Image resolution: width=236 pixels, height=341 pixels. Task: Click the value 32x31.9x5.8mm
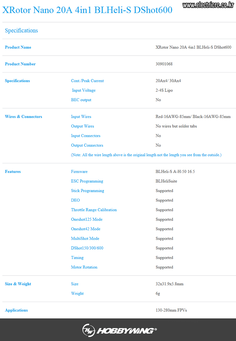pos(169,284)
